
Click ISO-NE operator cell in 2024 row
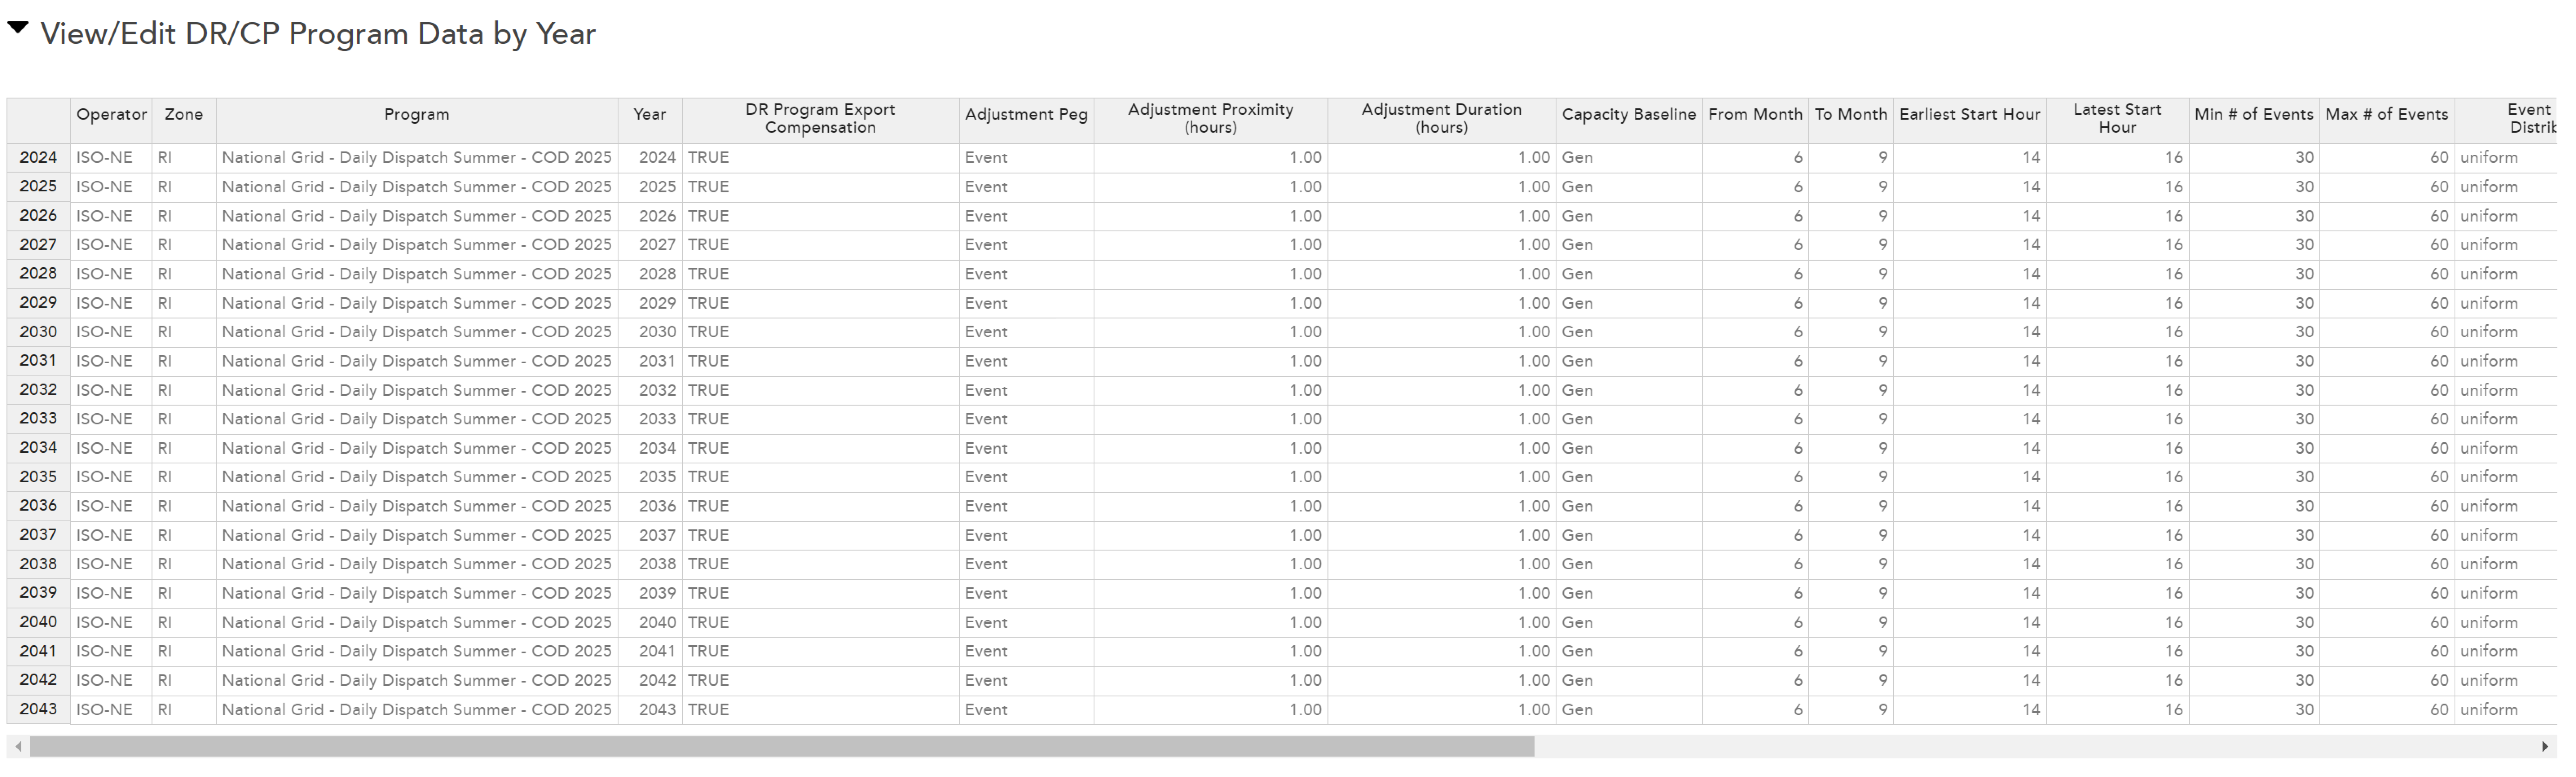(x=111, y=158)
